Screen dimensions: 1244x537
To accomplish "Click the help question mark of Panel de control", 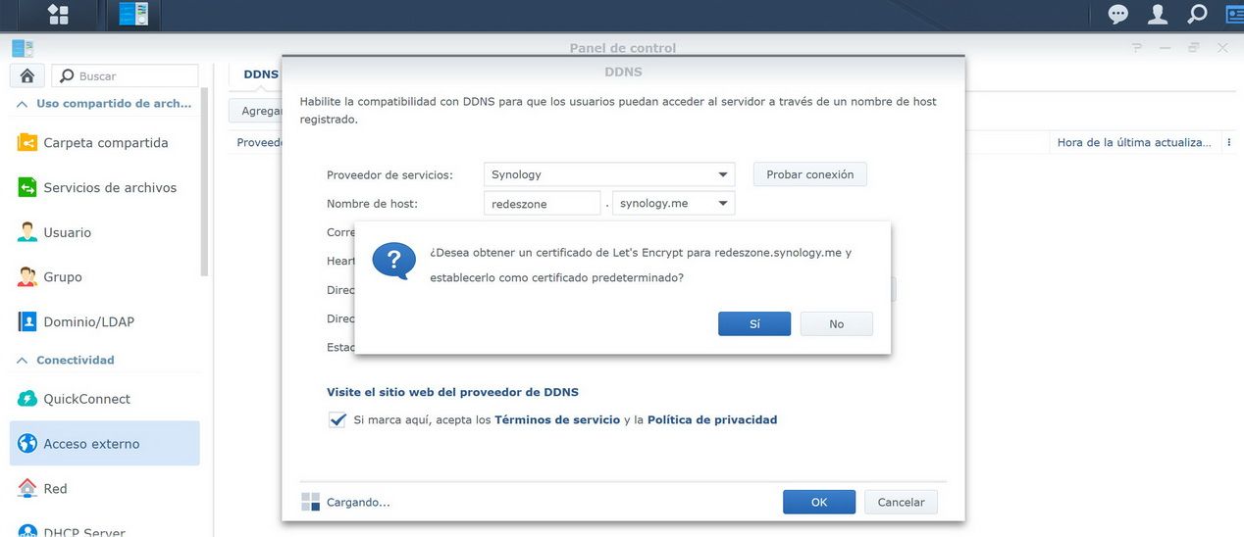I will click(1137, 47).
